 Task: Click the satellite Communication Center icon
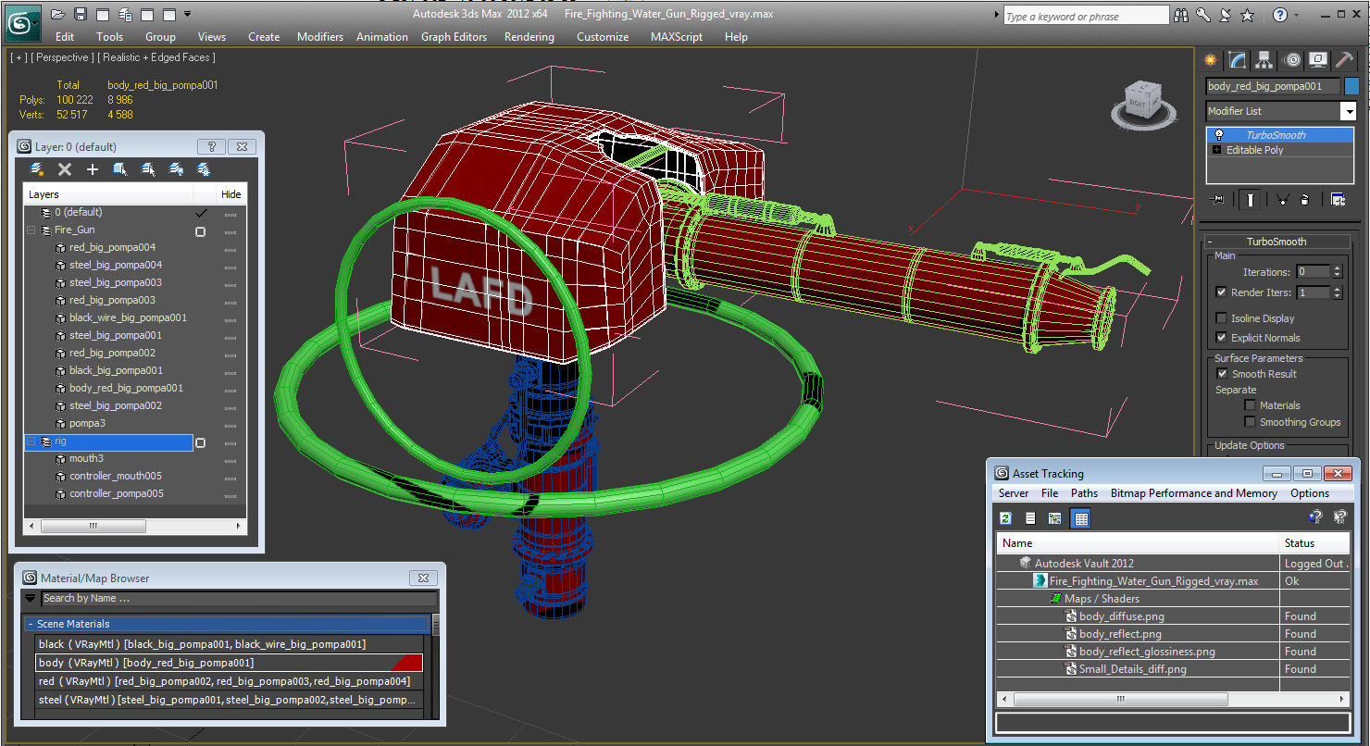1226,15
